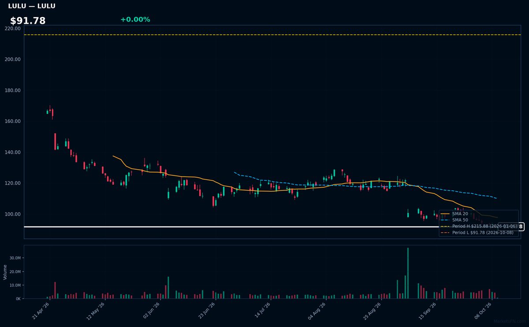Viewport: 529px width, 327px height.
Task: Click the 220.00 price axis label
Action: 12,28
